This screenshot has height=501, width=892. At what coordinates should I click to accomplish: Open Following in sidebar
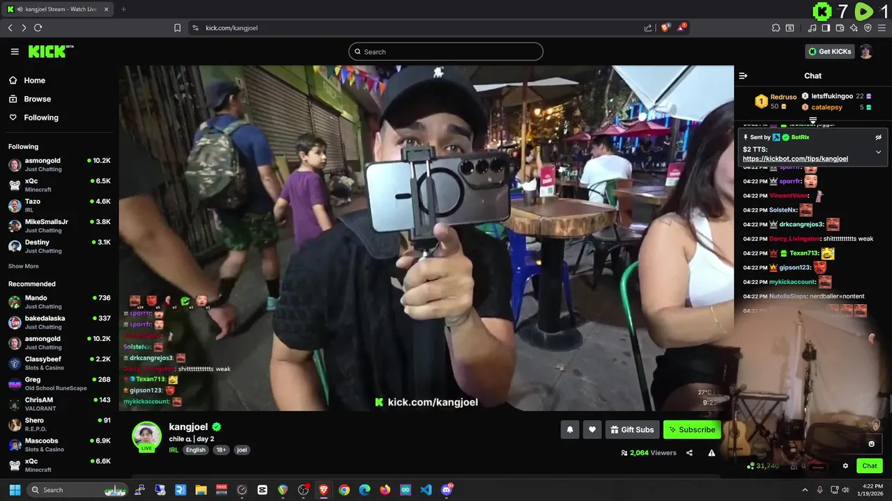click(41, 118)
